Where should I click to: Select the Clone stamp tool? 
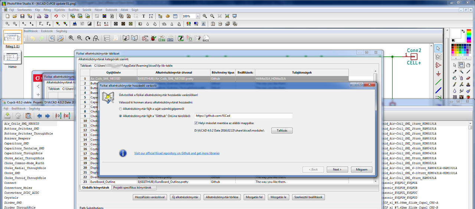[468, 84]
